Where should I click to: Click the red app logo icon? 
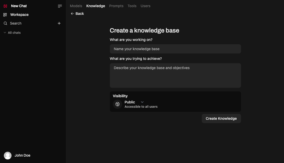pos(5,6)
